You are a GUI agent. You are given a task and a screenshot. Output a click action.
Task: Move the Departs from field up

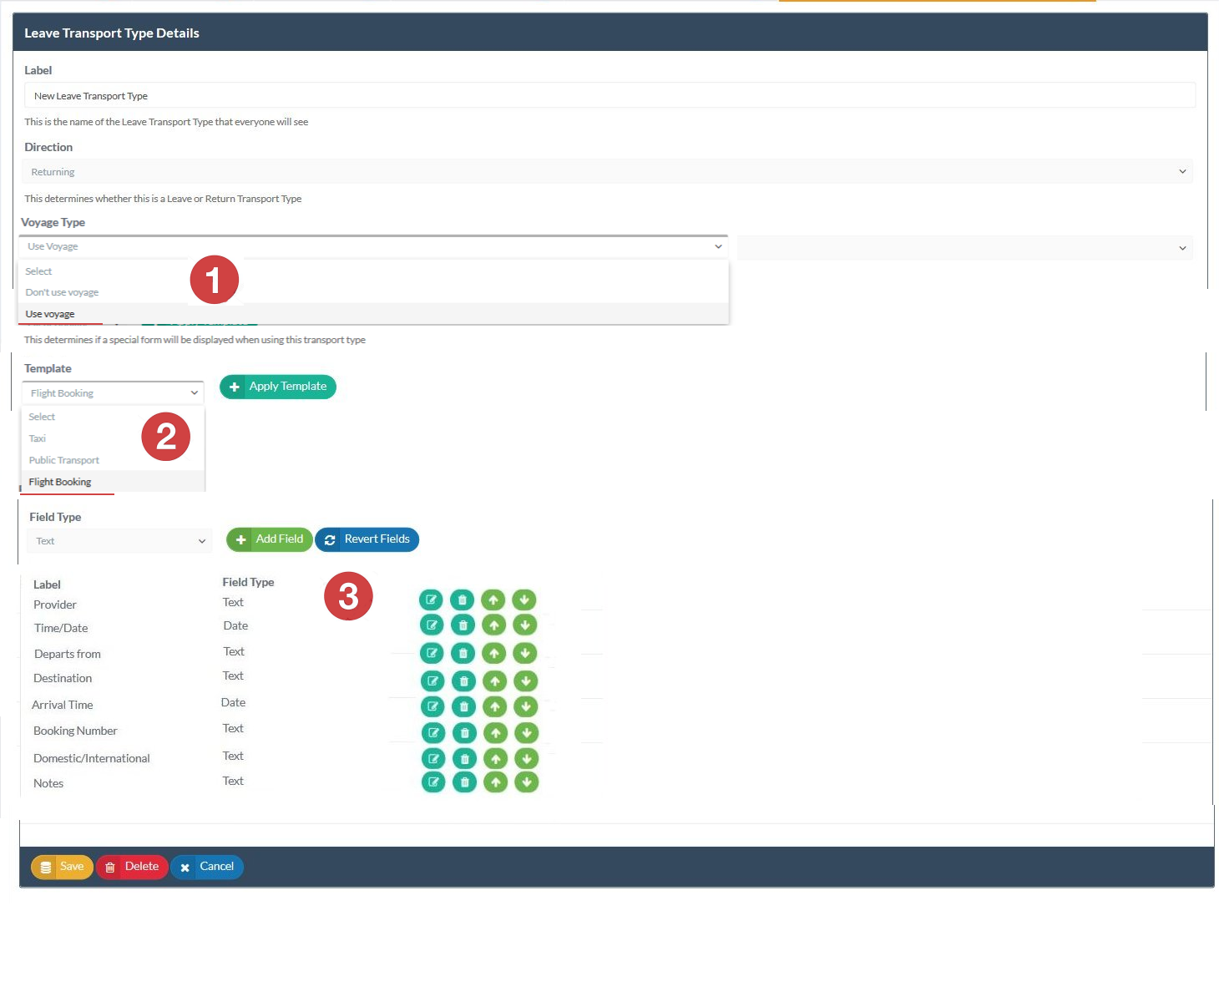494,653
